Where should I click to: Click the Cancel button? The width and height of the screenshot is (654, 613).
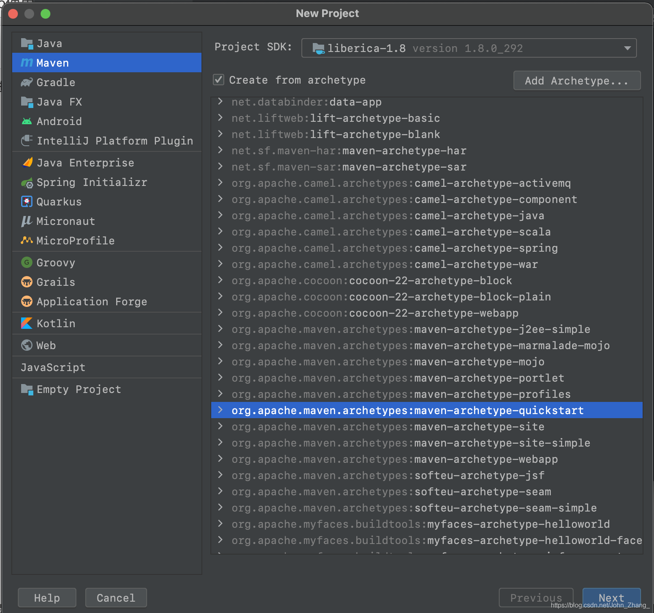click(x=116, y=598)
